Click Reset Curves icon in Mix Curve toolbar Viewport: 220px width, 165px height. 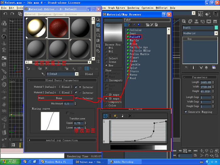123,116
